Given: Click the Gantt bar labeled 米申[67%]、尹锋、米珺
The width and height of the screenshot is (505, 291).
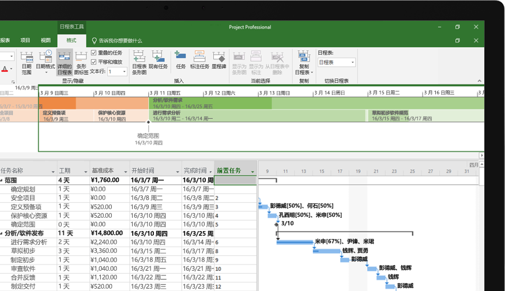Looking at the screenshot, I should tap(295, 242).
